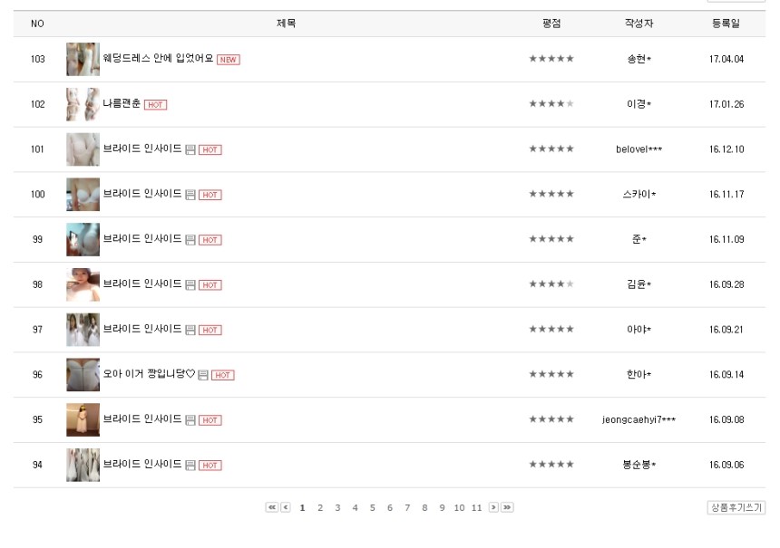The width and height of the screenshot is (780, 548).
Task: Click the 평점 column header
Action: tap(551, 24)
